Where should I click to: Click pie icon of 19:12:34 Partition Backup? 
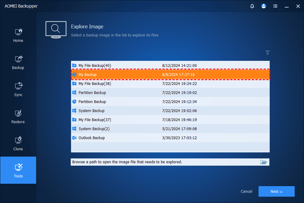tap(74, 101)
